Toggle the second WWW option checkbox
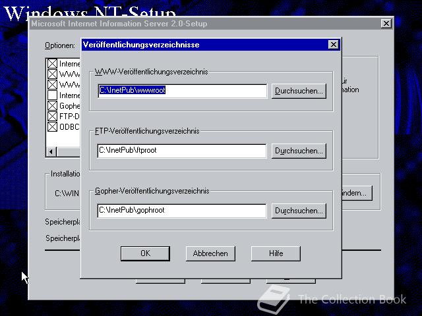Image resolution: width=422 pixels, height=316 pixels. (52, 85)
